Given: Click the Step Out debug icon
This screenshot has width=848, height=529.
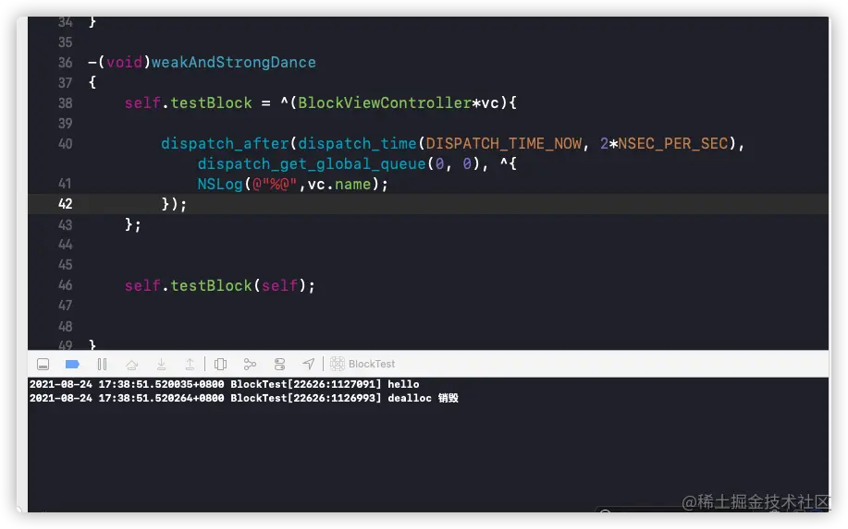Looking at the screenshot, I should [190, 365].
